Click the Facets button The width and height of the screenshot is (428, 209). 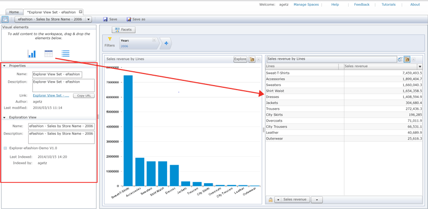[x=124, y=30]
